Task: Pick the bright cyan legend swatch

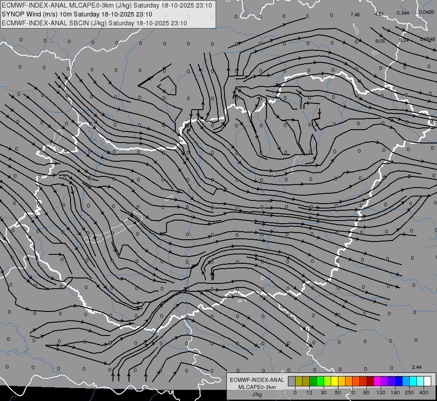Action: point(413,381)
